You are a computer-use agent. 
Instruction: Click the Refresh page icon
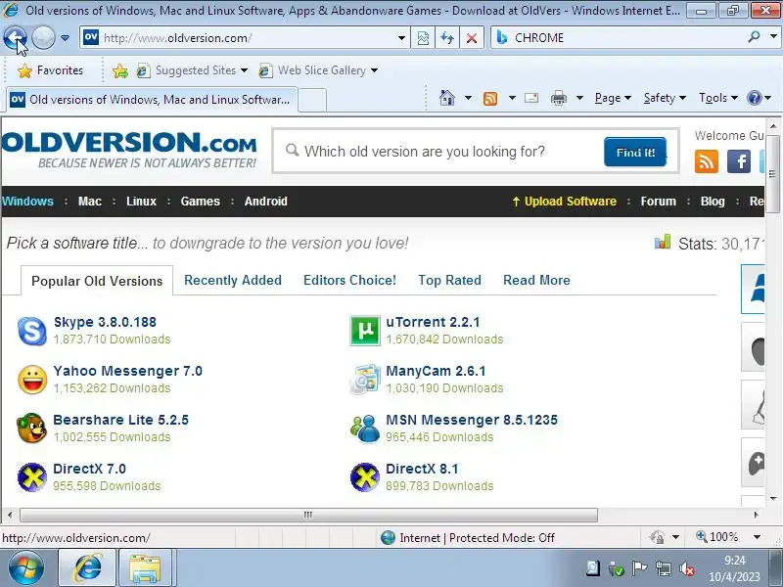(447, 38)
